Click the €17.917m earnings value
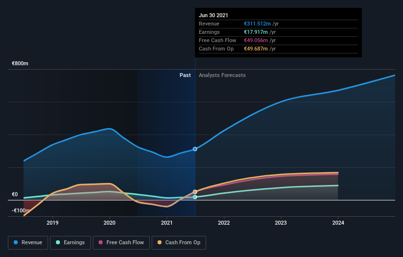 (256, 32)
